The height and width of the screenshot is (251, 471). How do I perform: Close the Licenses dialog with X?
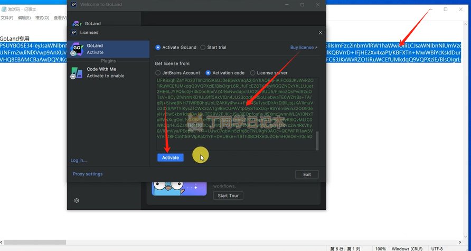(320, 32)
